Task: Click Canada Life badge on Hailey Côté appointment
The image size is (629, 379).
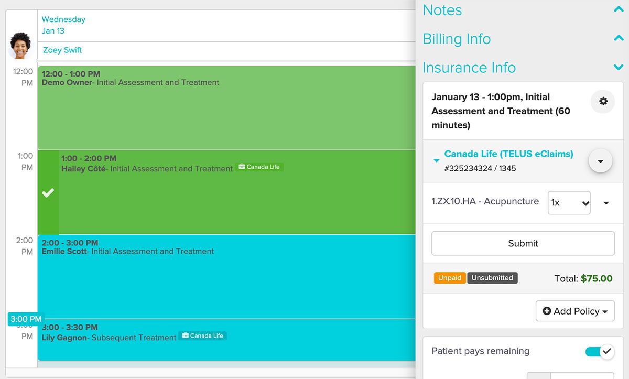Action: [259, 167]
